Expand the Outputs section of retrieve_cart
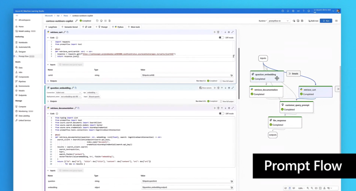This screenshot has height=191, width=356. (x=48, y=81)
